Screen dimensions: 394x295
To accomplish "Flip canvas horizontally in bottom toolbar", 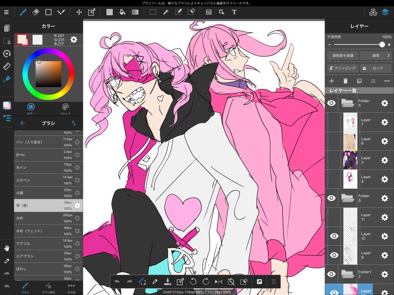I will point(218,281).
